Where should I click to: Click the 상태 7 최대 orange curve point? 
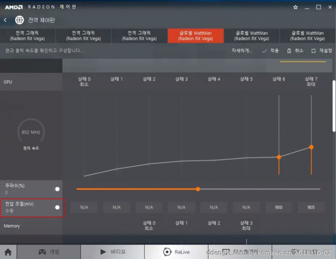(311, 147)
